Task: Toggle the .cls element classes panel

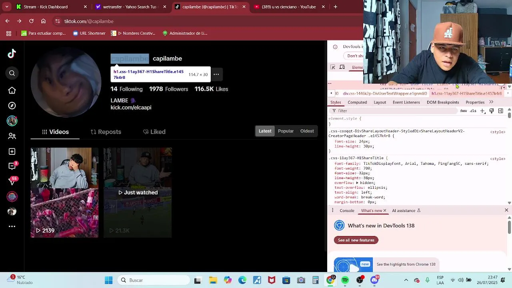Action: coord(473,111)
